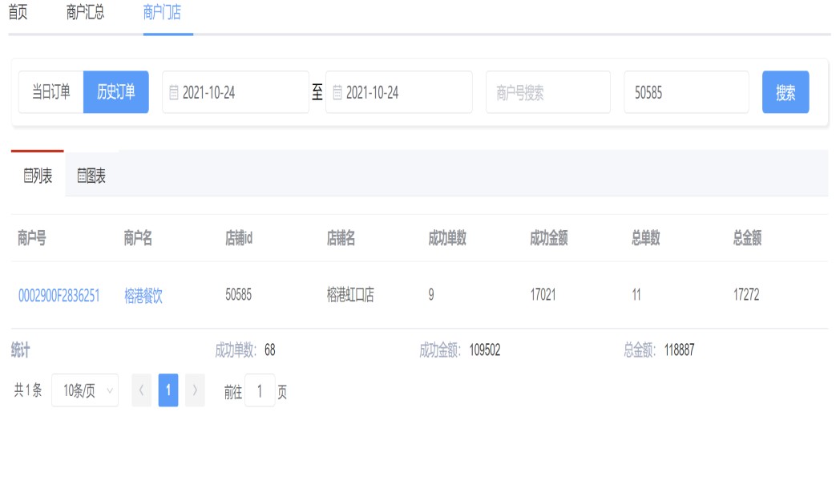Image resolution: width=836 pixels, height=485 pixels.
Task: Open the 10条/页 page size dropdown
Action: tap(85, 390)
